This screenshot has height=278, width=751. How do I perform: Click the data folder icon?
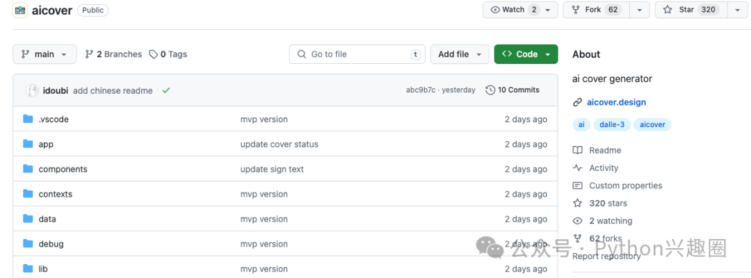click(29, 218)
